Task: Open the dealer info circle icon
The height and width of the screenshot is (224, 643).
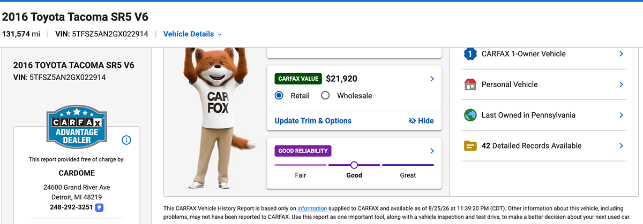Action: click(126, 140)
